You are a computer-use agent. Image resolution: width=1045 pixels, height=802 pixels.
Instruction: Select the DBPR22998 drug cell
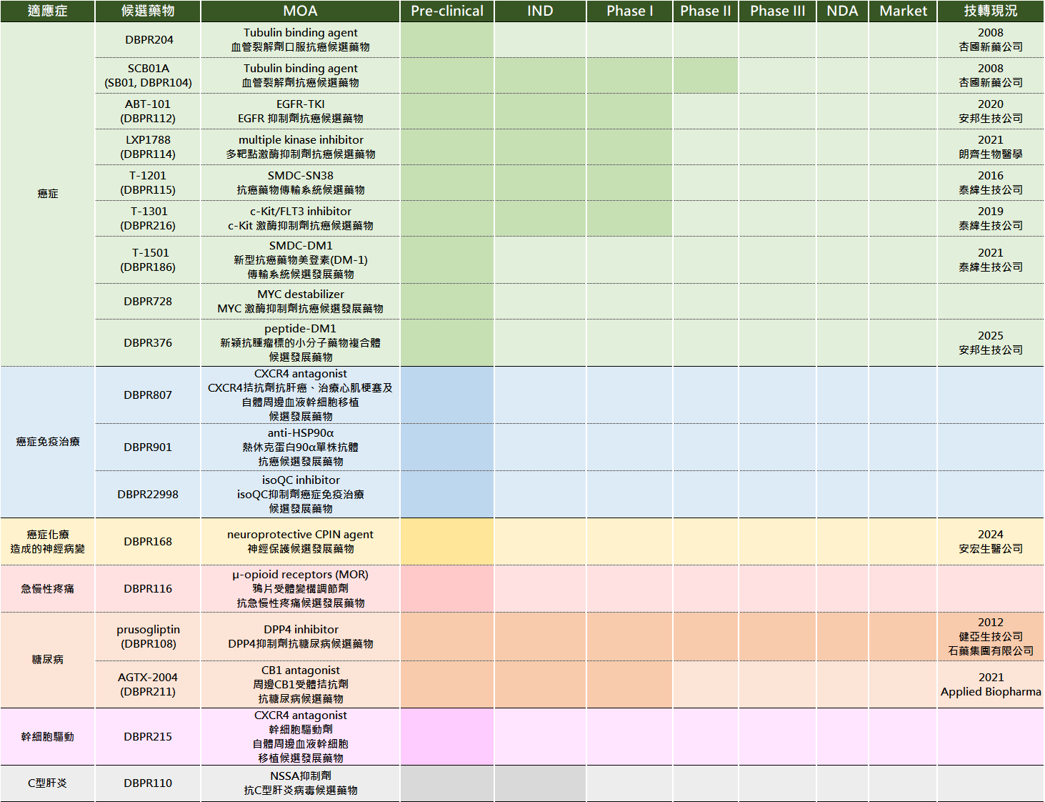(x=148, y=495)
